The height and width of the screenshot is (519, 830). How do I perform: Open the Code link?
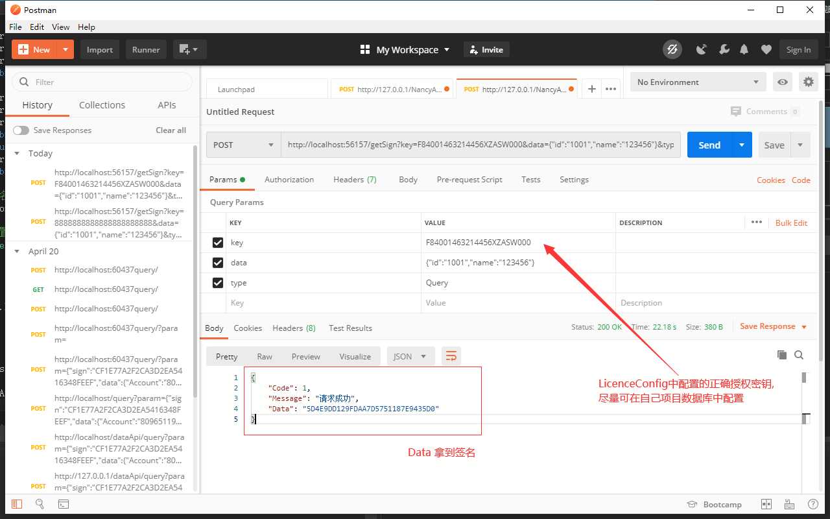pos(801,180)
